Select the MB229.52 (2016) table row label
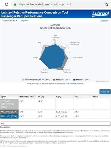 tap(9, 112)
